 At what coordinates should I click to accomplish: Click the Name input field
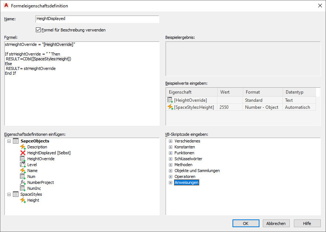[97, 19]
